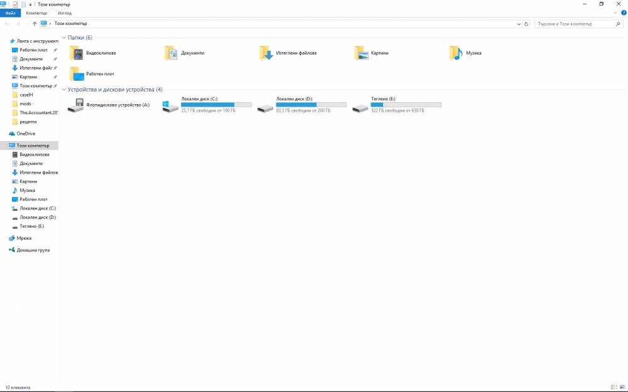628x392 pixels.
Task: Open the Help question mark icon
Action: coord(624,13)
